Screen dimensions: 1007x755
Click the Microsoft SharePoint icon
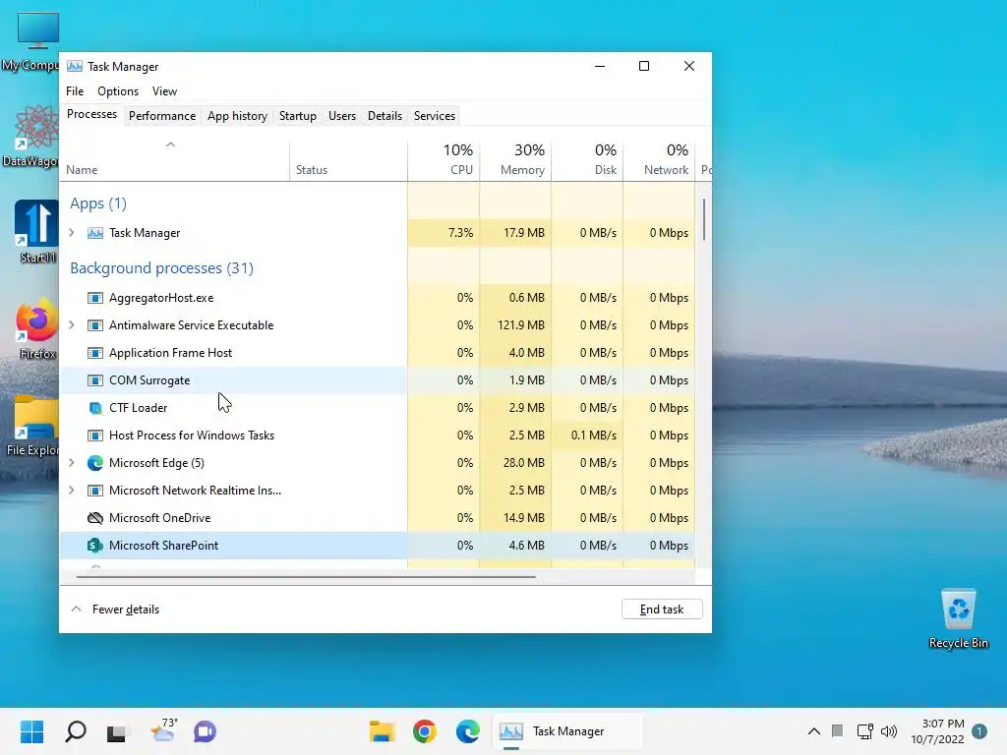95,546
